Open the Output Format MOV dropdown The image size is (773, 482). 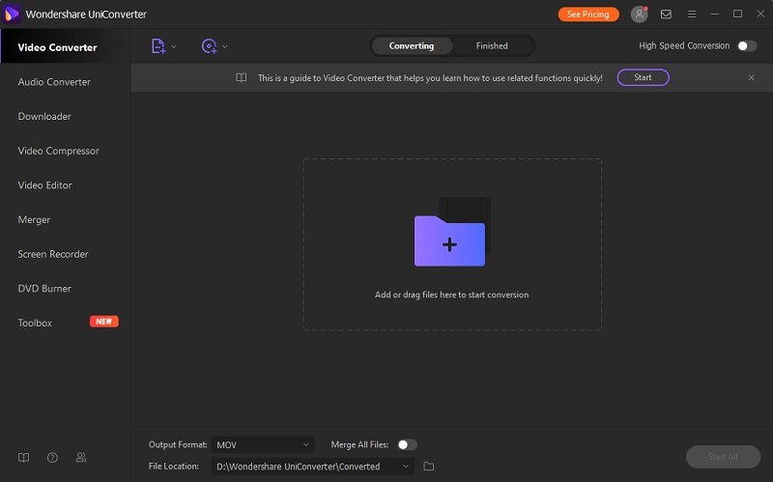[263, 445]
